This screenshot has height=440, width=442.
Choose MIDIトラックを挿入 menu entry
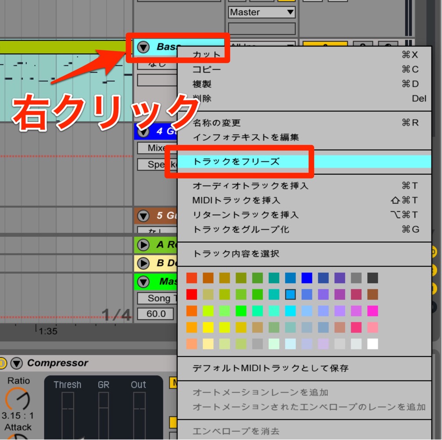(x=304, y=200)
